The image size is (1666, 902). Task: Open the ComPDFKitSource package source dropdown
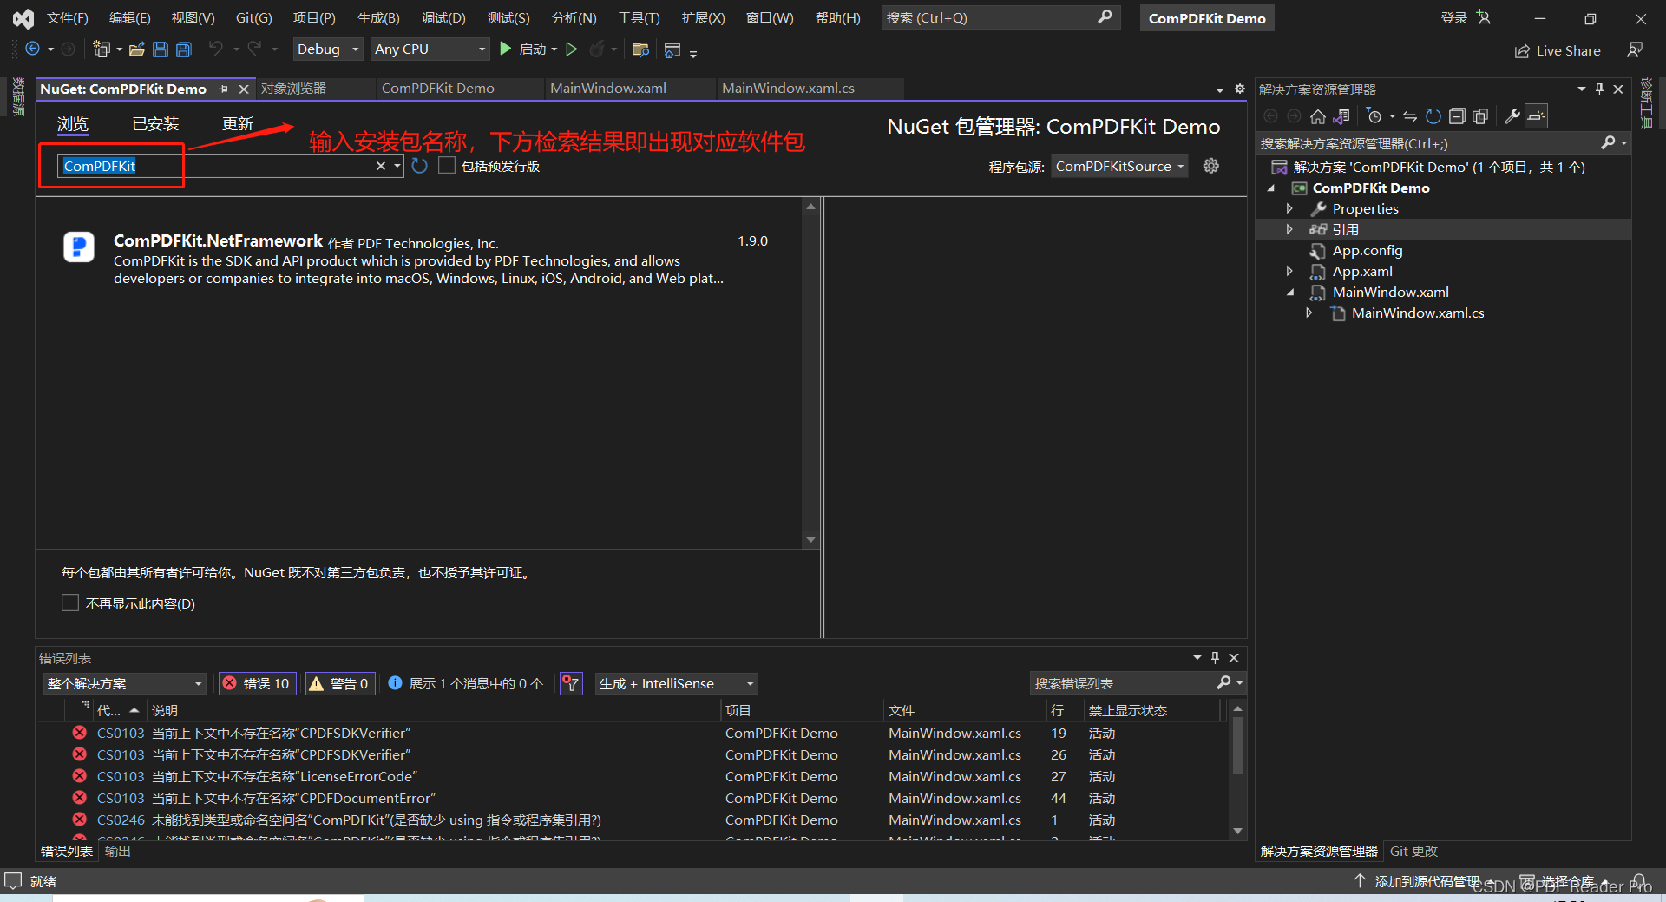(1119, 166)
